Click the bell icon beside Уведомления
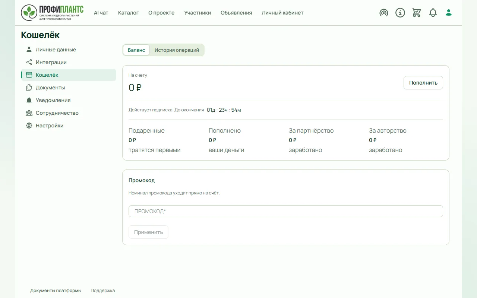 tap(29, 100)
